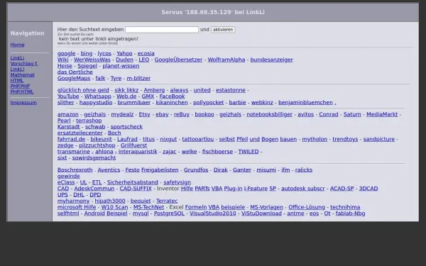Open the fahrrad.de link

tap(71, 139)
